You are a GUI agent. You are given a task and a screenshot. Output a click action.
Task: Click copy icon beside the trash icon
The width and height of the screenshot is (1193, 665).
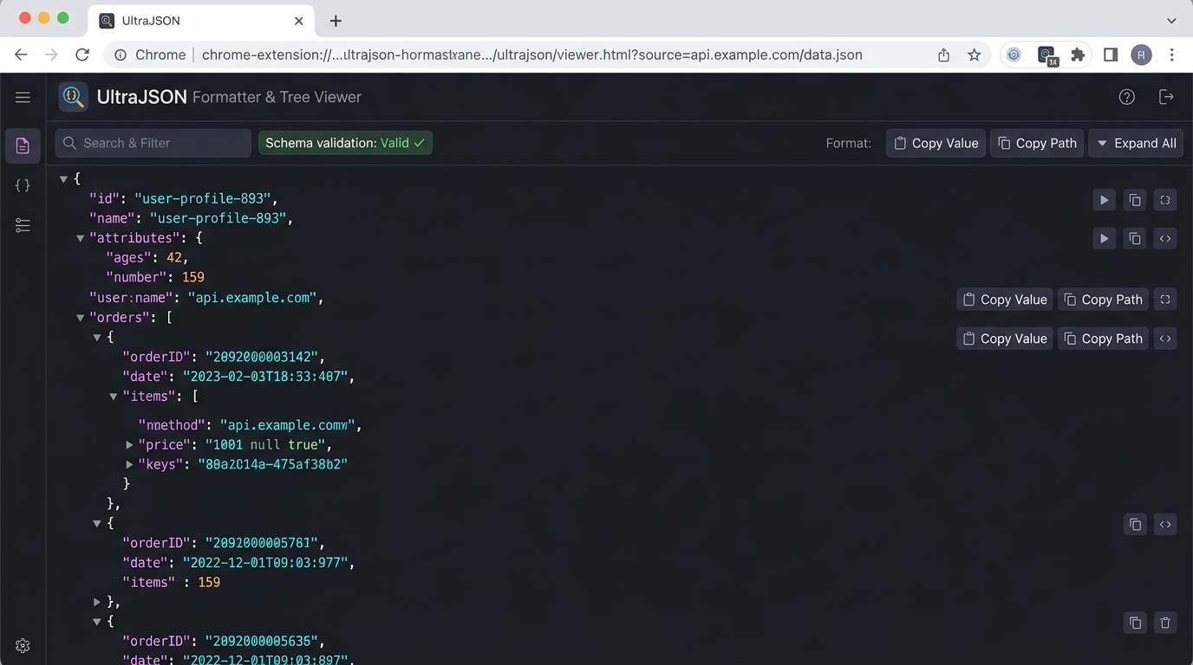click(1135, 623)
